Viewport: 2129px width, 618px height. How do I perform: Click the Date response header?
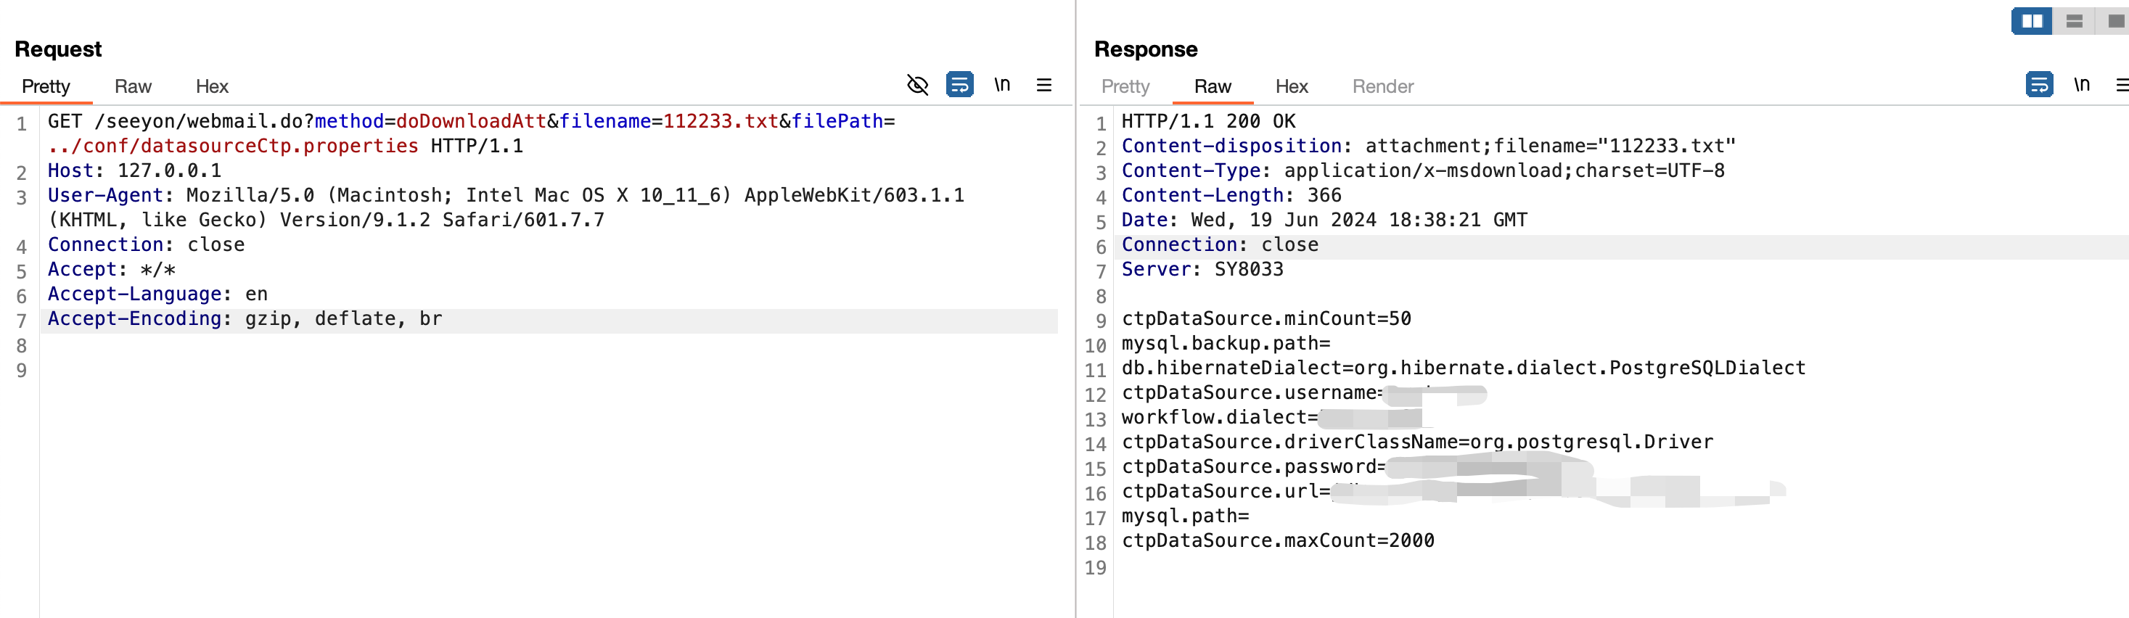pyautogui.click(x=1324, y=221)
